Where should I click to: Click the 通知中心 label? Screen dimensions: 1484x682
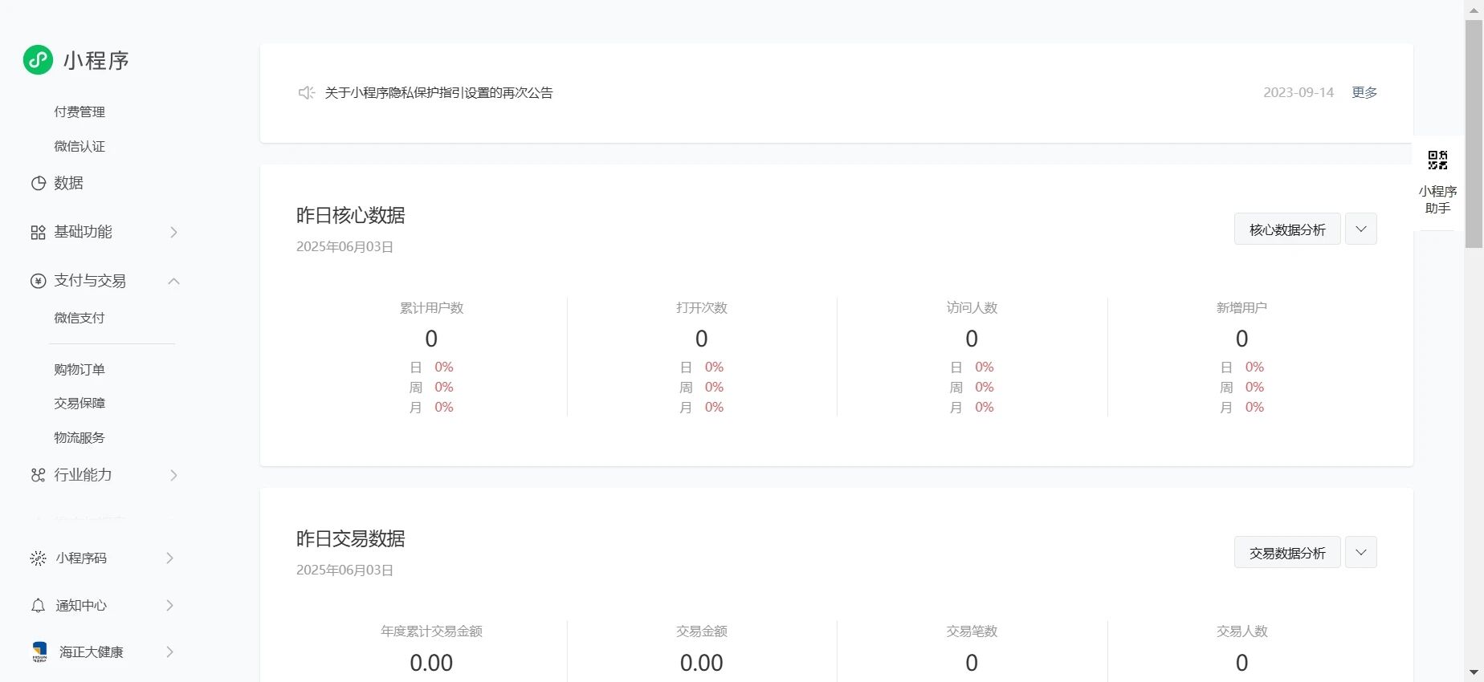click(x=81, y=606)
